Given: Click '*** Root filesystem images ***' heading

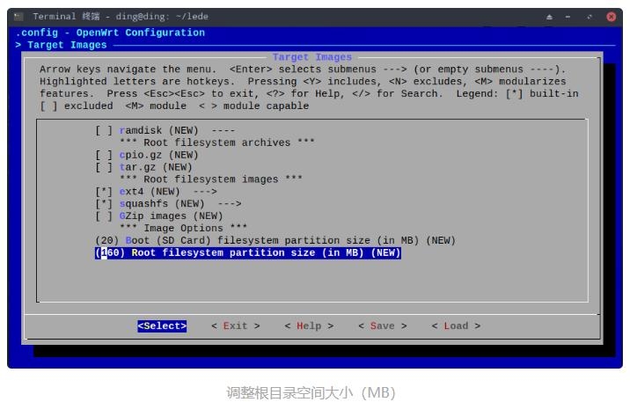Looking at the screenshot, I should point(211,179).
